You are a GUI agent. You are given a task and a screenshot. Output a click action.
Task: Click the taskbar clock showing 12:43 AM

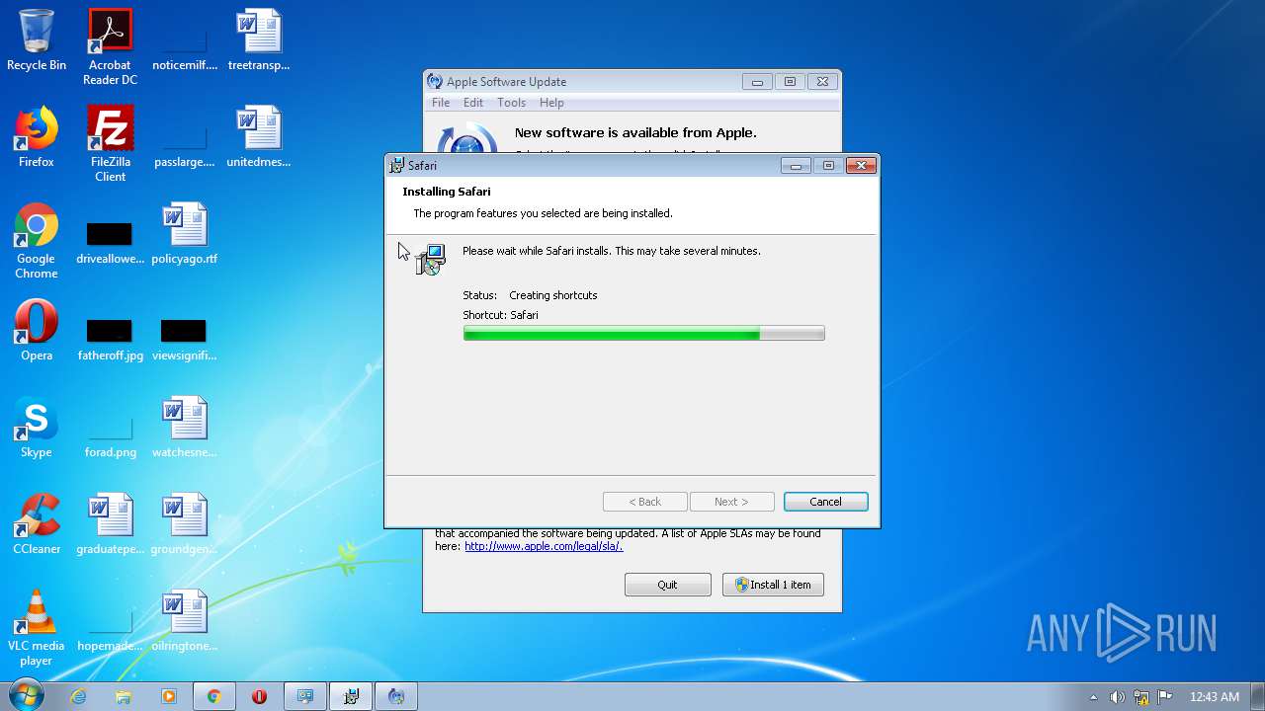[x=1214, y=697]
